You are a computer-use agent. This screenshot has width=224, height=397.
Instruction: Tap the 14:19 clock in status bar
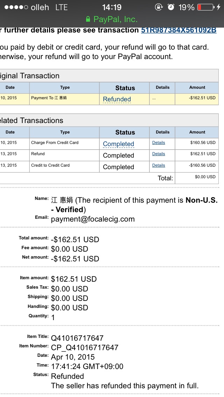pos(112,7)
